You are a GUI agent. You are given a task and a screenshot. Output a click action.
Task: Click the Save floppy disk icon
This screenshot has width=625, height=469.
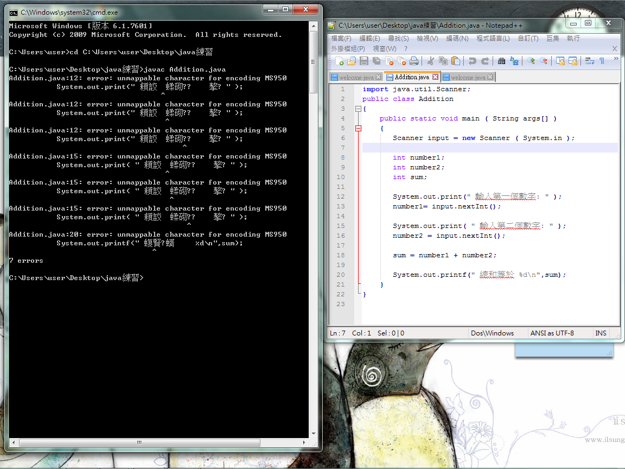tap(364, 61)
